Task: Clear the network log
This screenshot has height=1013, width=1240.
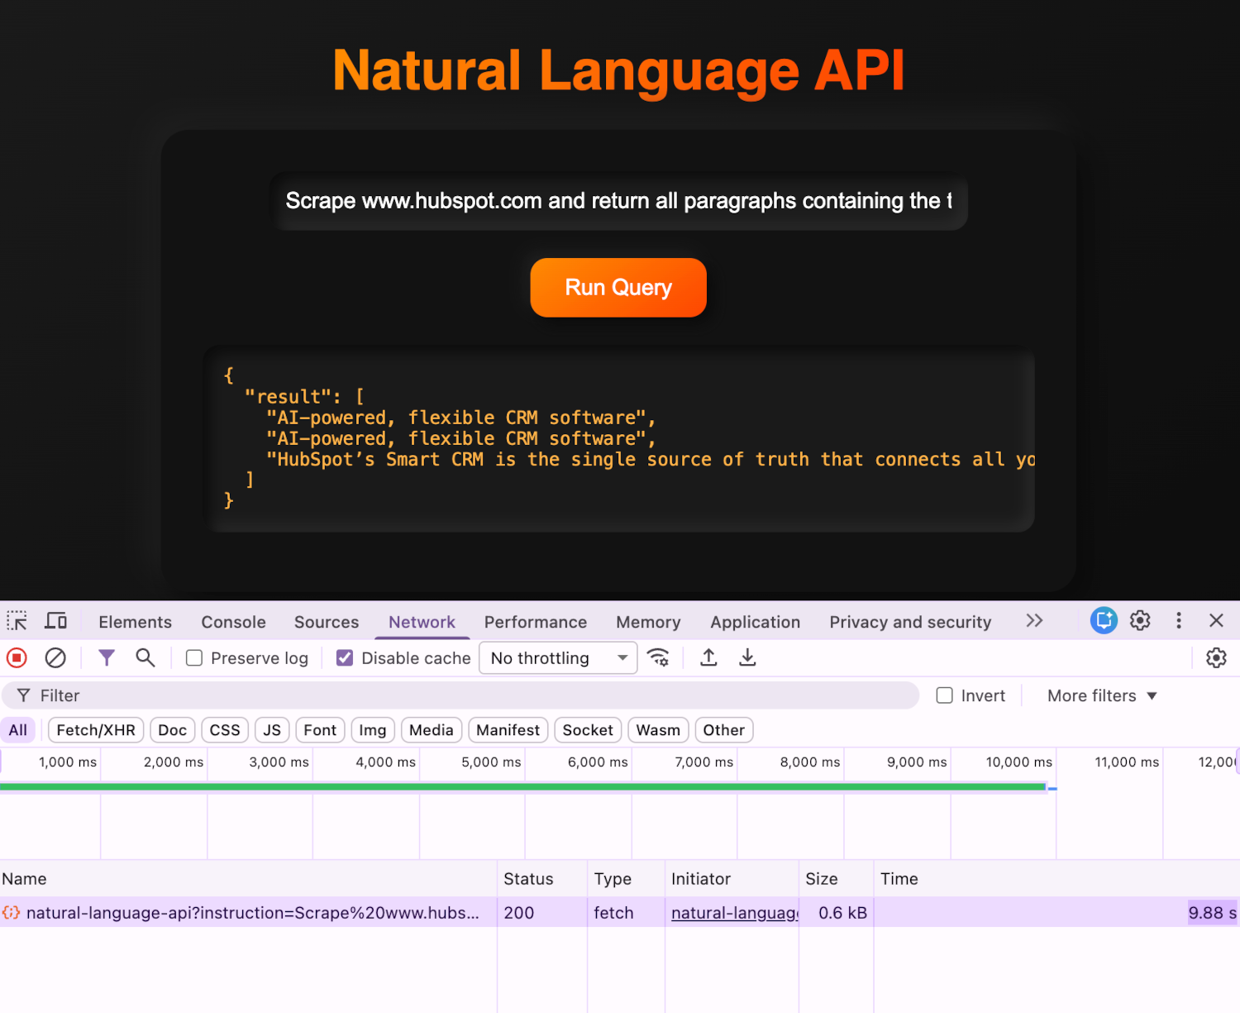Action: [55, 657]
